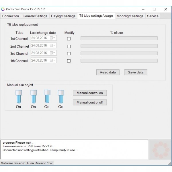Click the busy spinner indicator beside the log
This screenshot has height=172, width=172.
coord(161,150)
